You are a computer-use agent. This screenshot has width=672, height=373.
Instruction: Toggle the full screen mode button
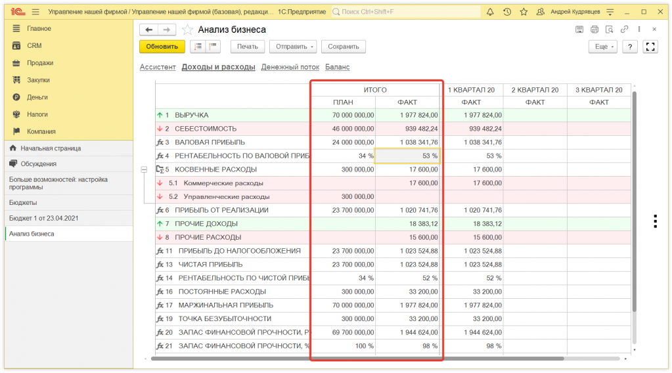coord(650,47)
